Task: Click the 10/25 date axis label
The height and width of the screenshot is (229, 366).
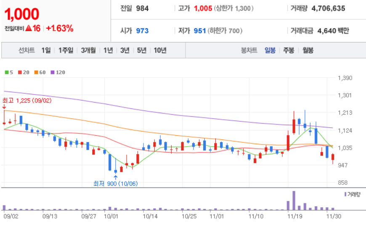Action: click(x=189, y=216)
